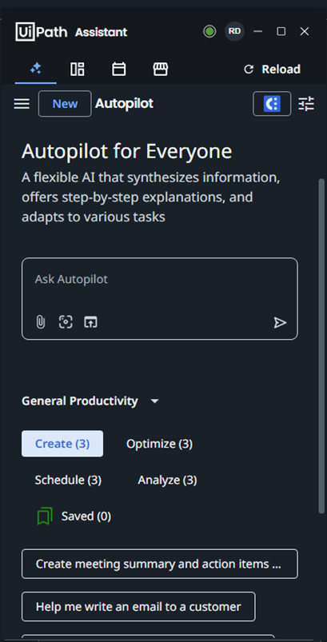The width and height of the screenshot is (327, 642).
Task: Toggle the blue Autopilot panel icon
Action: coord(272,104)
